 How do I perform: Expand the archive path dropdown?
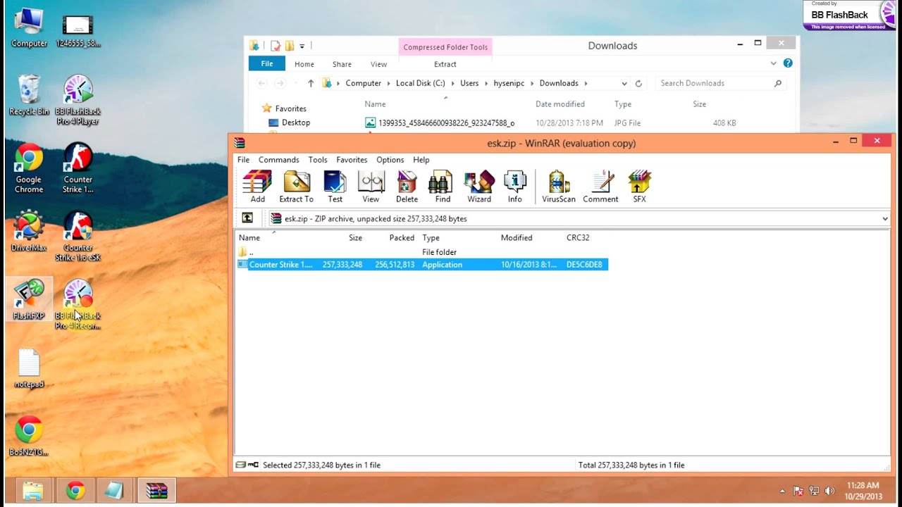[x=885, y=219]
